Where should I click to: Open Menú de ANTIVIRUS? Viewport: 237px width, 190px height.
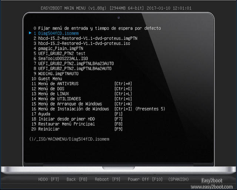pos(55,84)
